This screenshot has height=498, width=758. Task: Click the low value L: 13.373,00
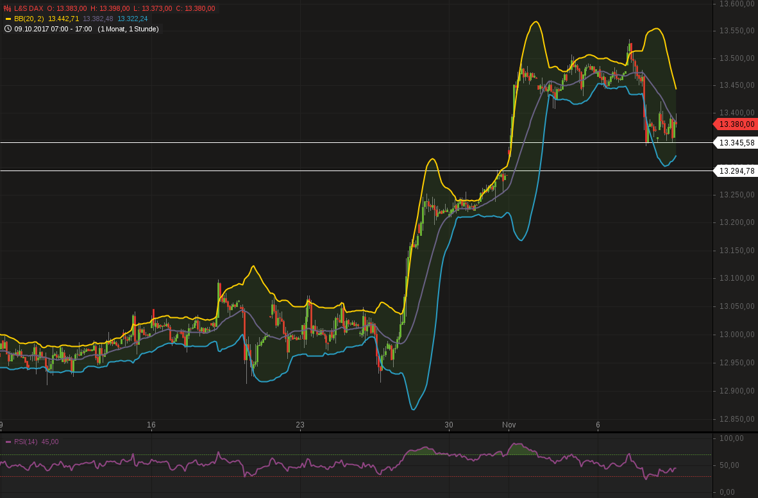[x=153, y=9]
